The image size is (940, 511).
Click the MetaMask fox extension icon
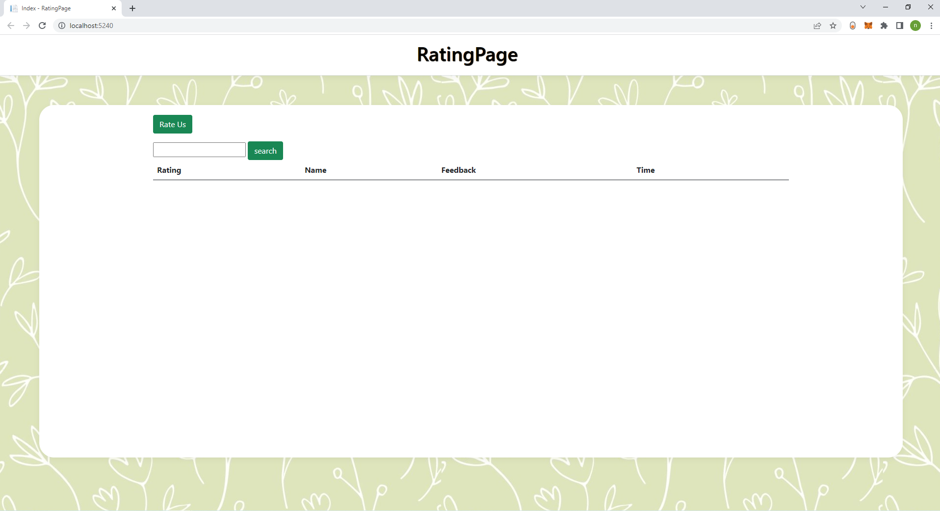tap(868, 26)
